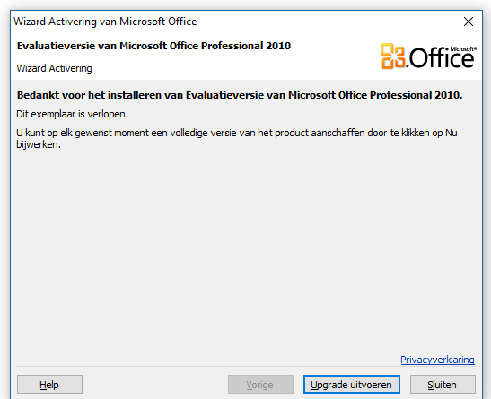The image size is (491, 399).
Task: Open the Privacyverklaring link
Action: point(437,360)
